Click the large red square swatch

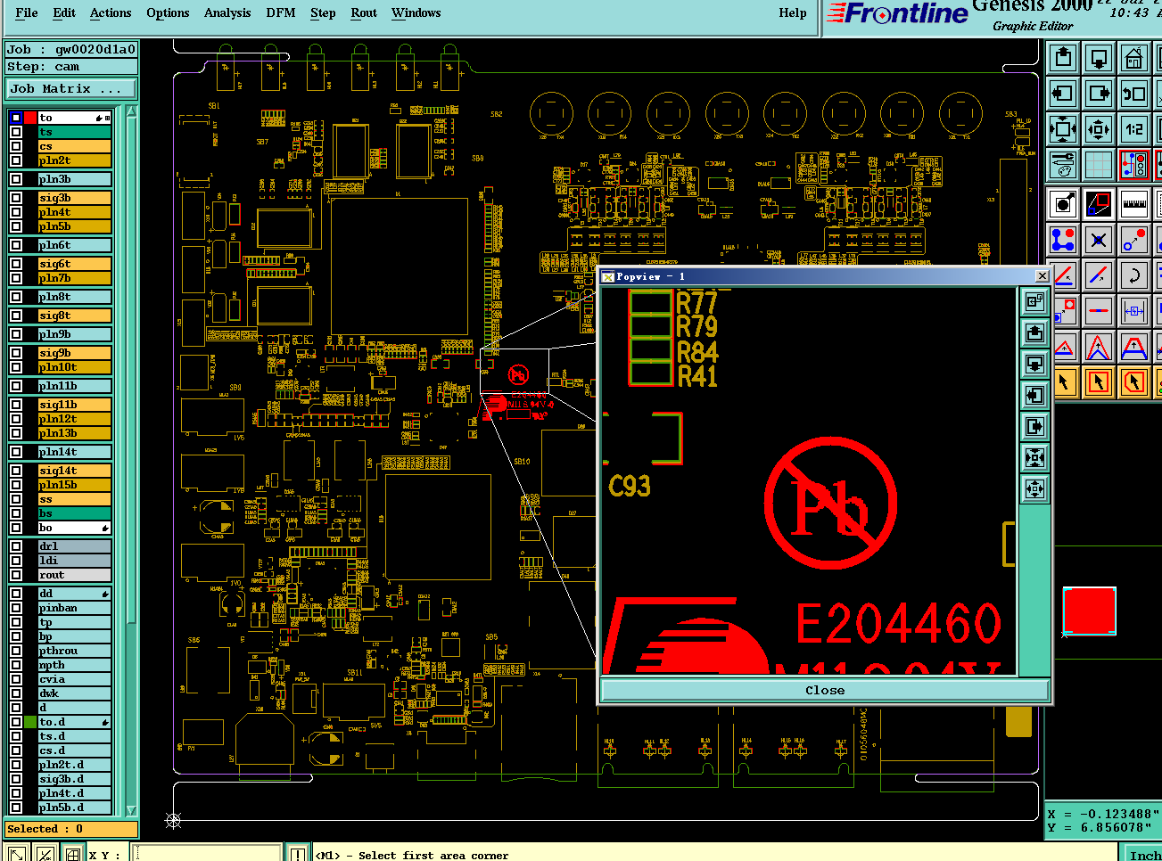point(1090,611)
